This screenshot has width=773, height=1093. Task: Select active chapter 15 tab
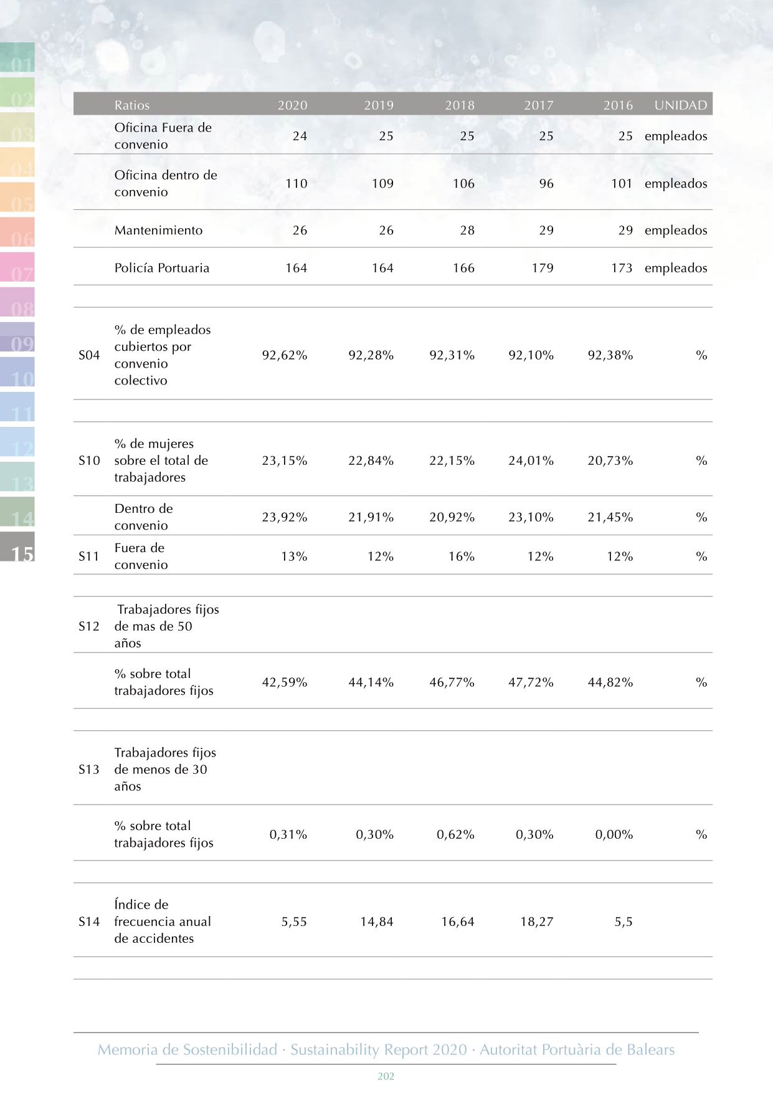pyautogui.click(x=17, y=546)
